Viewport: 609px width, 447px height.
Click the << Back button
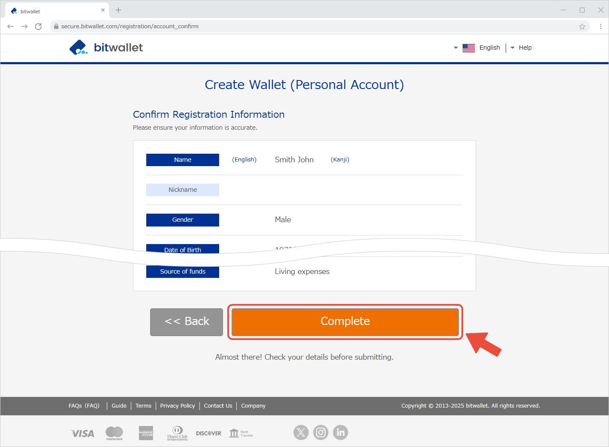click(187, 322)
